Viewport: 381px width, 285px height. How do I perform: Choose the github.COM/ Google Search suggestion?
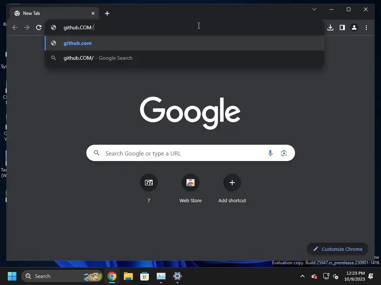click(x=185, y=58)
